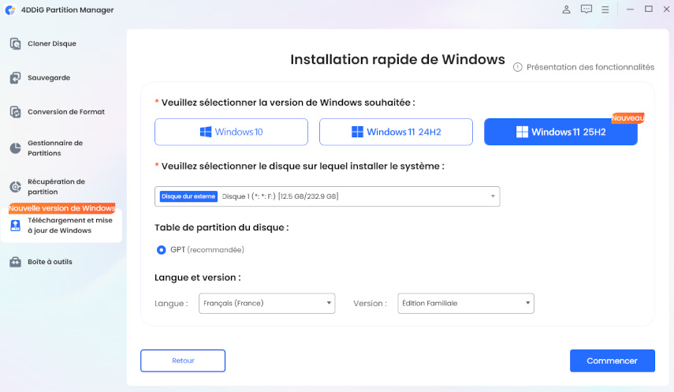Click the Langue et version label
This screenshot has height=392, width=674.
(198, 278)
